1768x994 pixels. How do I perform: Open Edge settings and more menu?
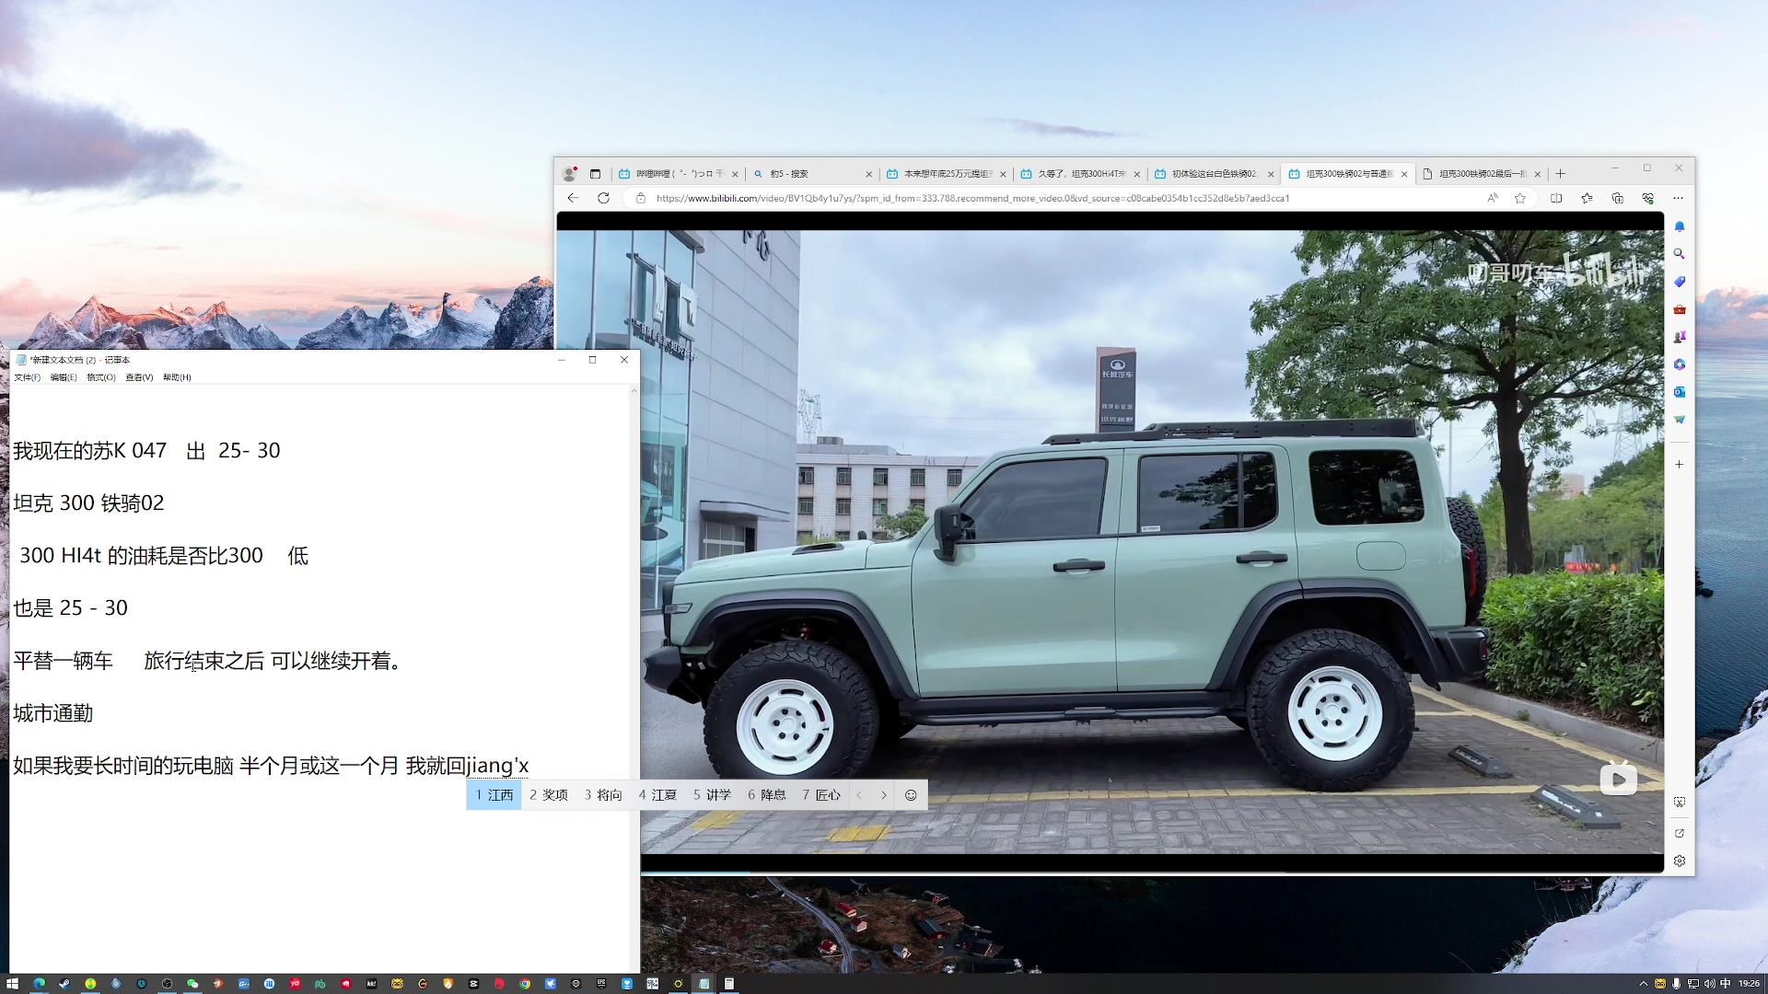coord(1678,198)
